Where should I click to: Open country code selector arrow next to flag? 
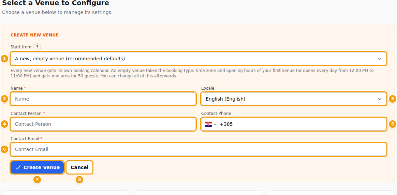215,124
